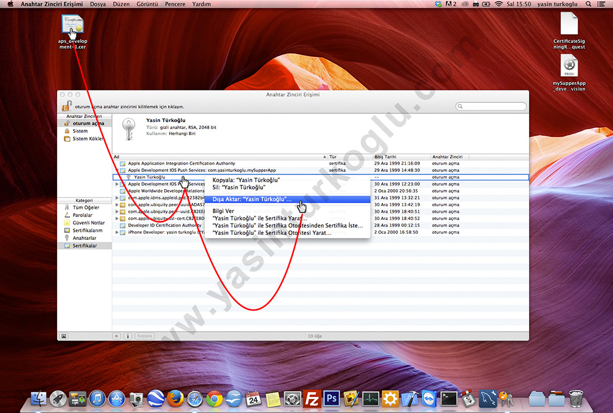Launch Google Chrome from the Dock

pos(214,398)
